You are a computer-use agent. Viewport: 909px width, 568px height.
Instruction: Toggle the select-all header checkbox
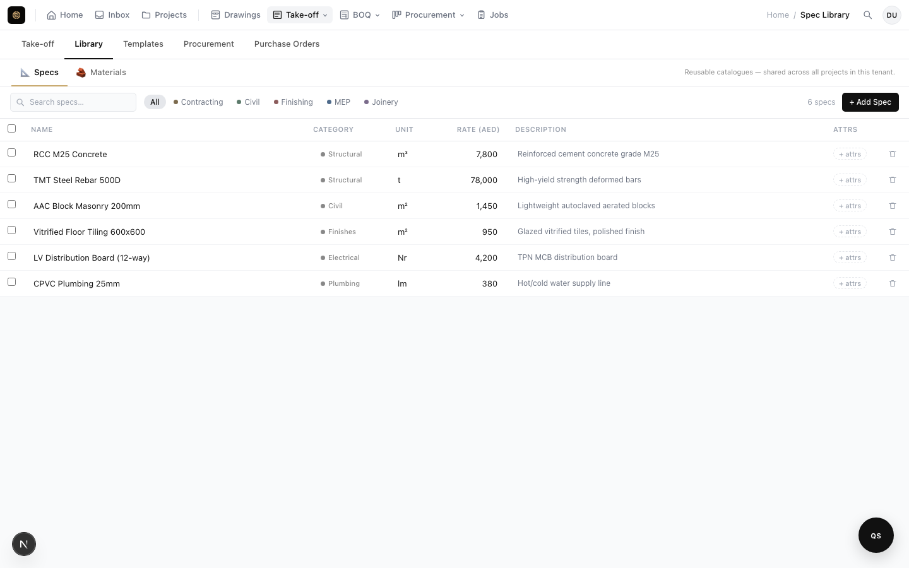click(x=11, y=129)
